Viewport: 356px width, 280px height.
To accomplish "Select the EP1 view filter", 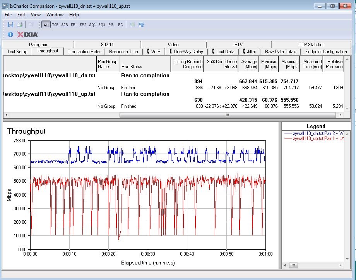I will (74, 24).
